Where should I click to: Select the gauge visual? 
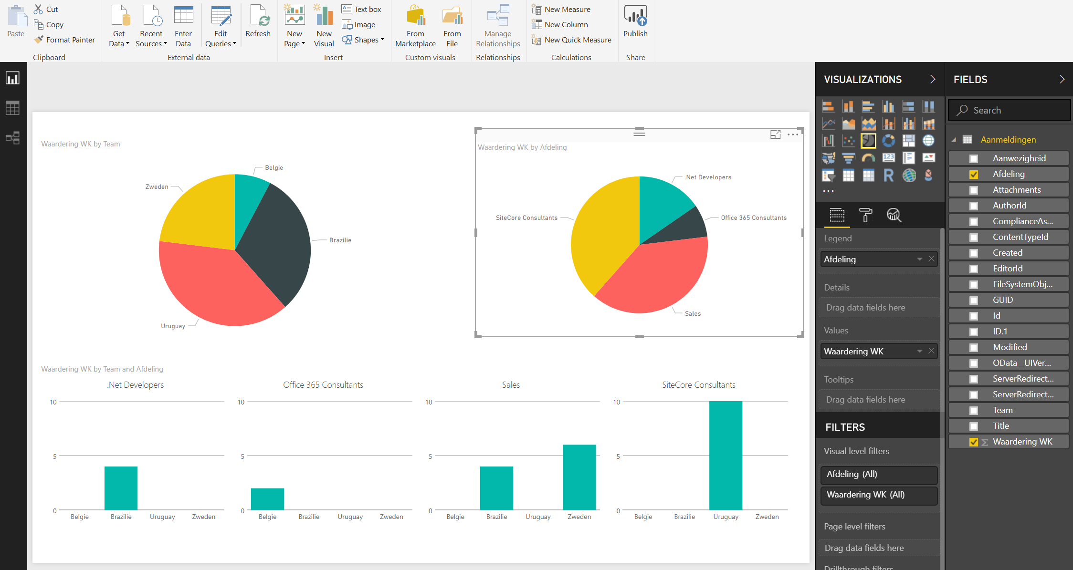(x=868, y=158)
